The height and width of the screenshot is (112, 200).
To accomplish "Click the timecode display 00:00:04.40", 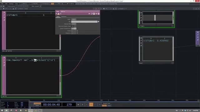I will coord(51,105).
